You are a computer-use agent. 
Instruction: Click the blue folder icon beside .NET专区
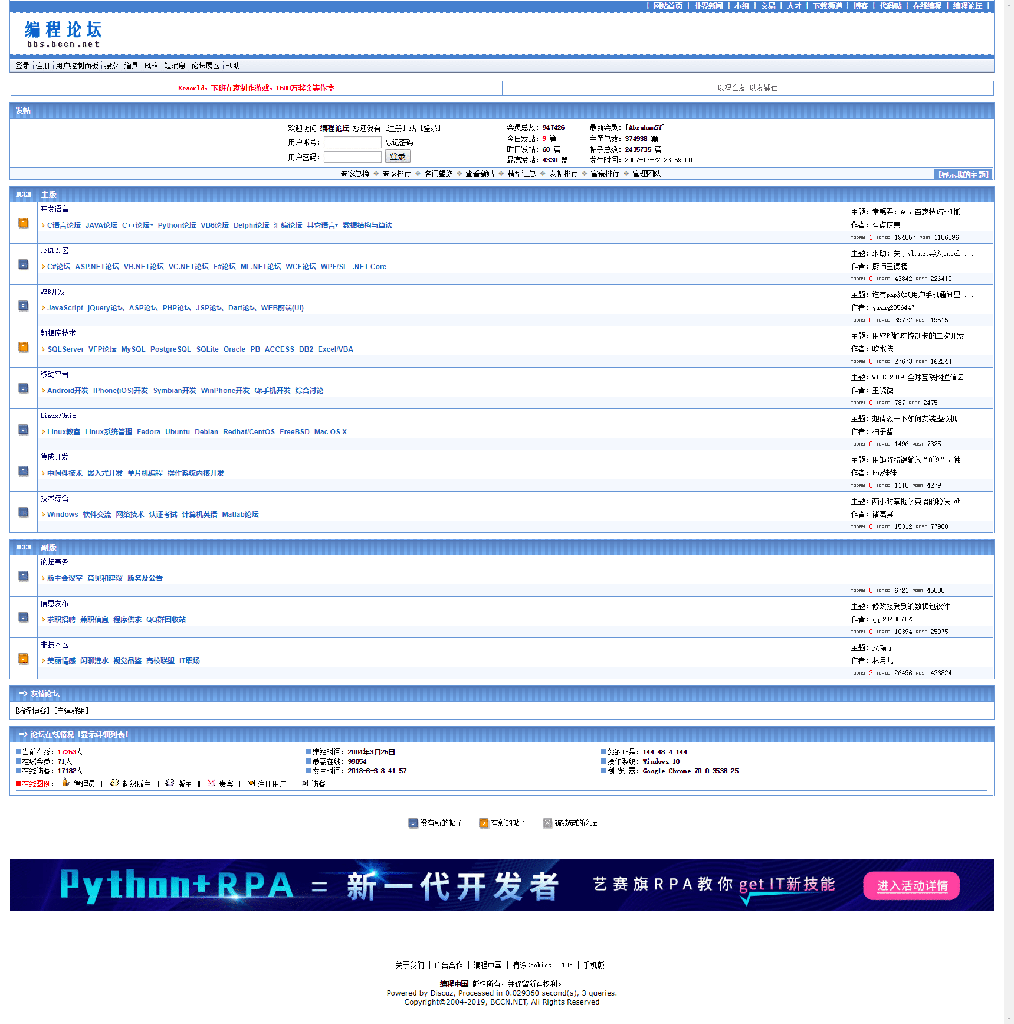23,264
